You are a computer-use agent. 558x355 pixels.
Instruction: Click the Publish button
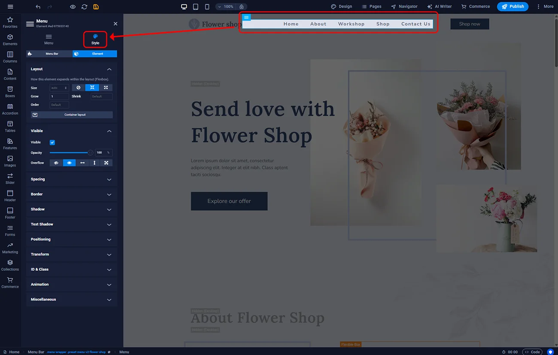[x=513, y=6]
